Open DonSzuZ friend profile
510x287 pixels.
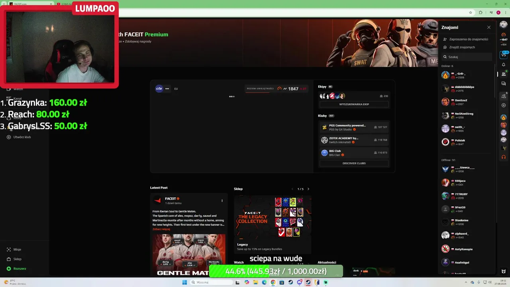coord(467,102)
